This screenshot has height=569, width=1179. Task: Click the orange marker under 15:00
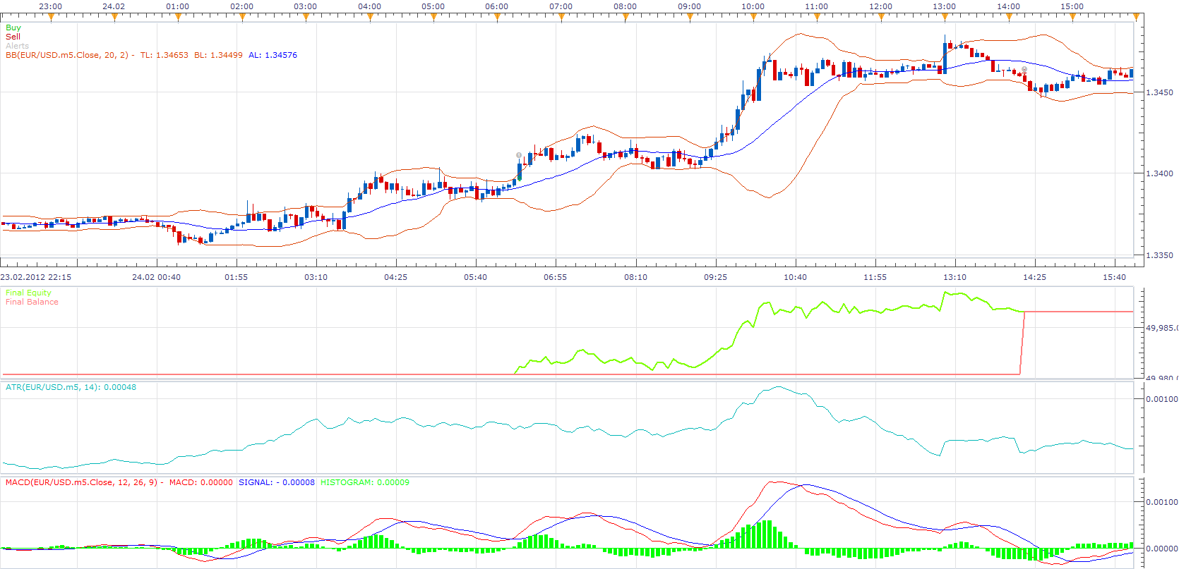(1072, 17)
